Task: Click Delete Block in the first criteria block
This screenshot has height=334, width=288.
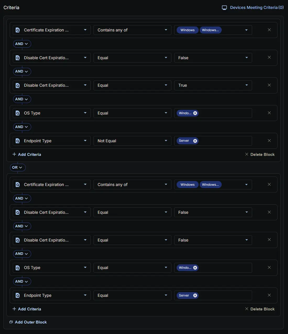Action: (262, 155)
